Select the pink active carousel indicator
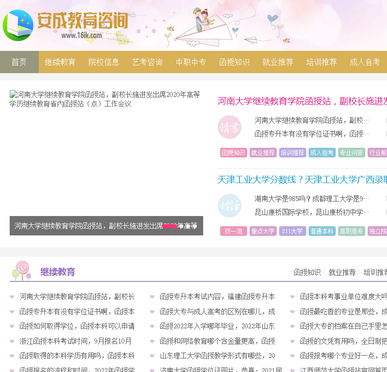387x372 pixels. point(169,226)
